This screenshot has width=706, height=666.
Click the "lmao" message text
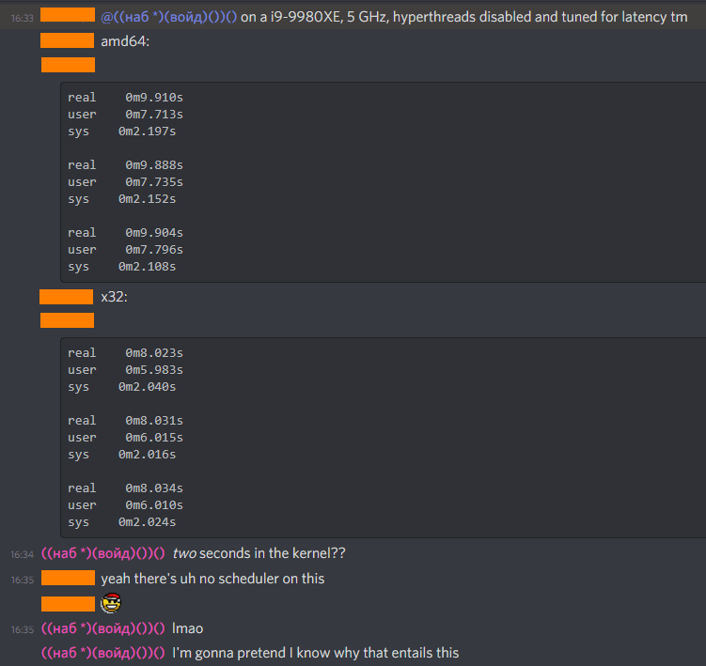coord(188,628)
